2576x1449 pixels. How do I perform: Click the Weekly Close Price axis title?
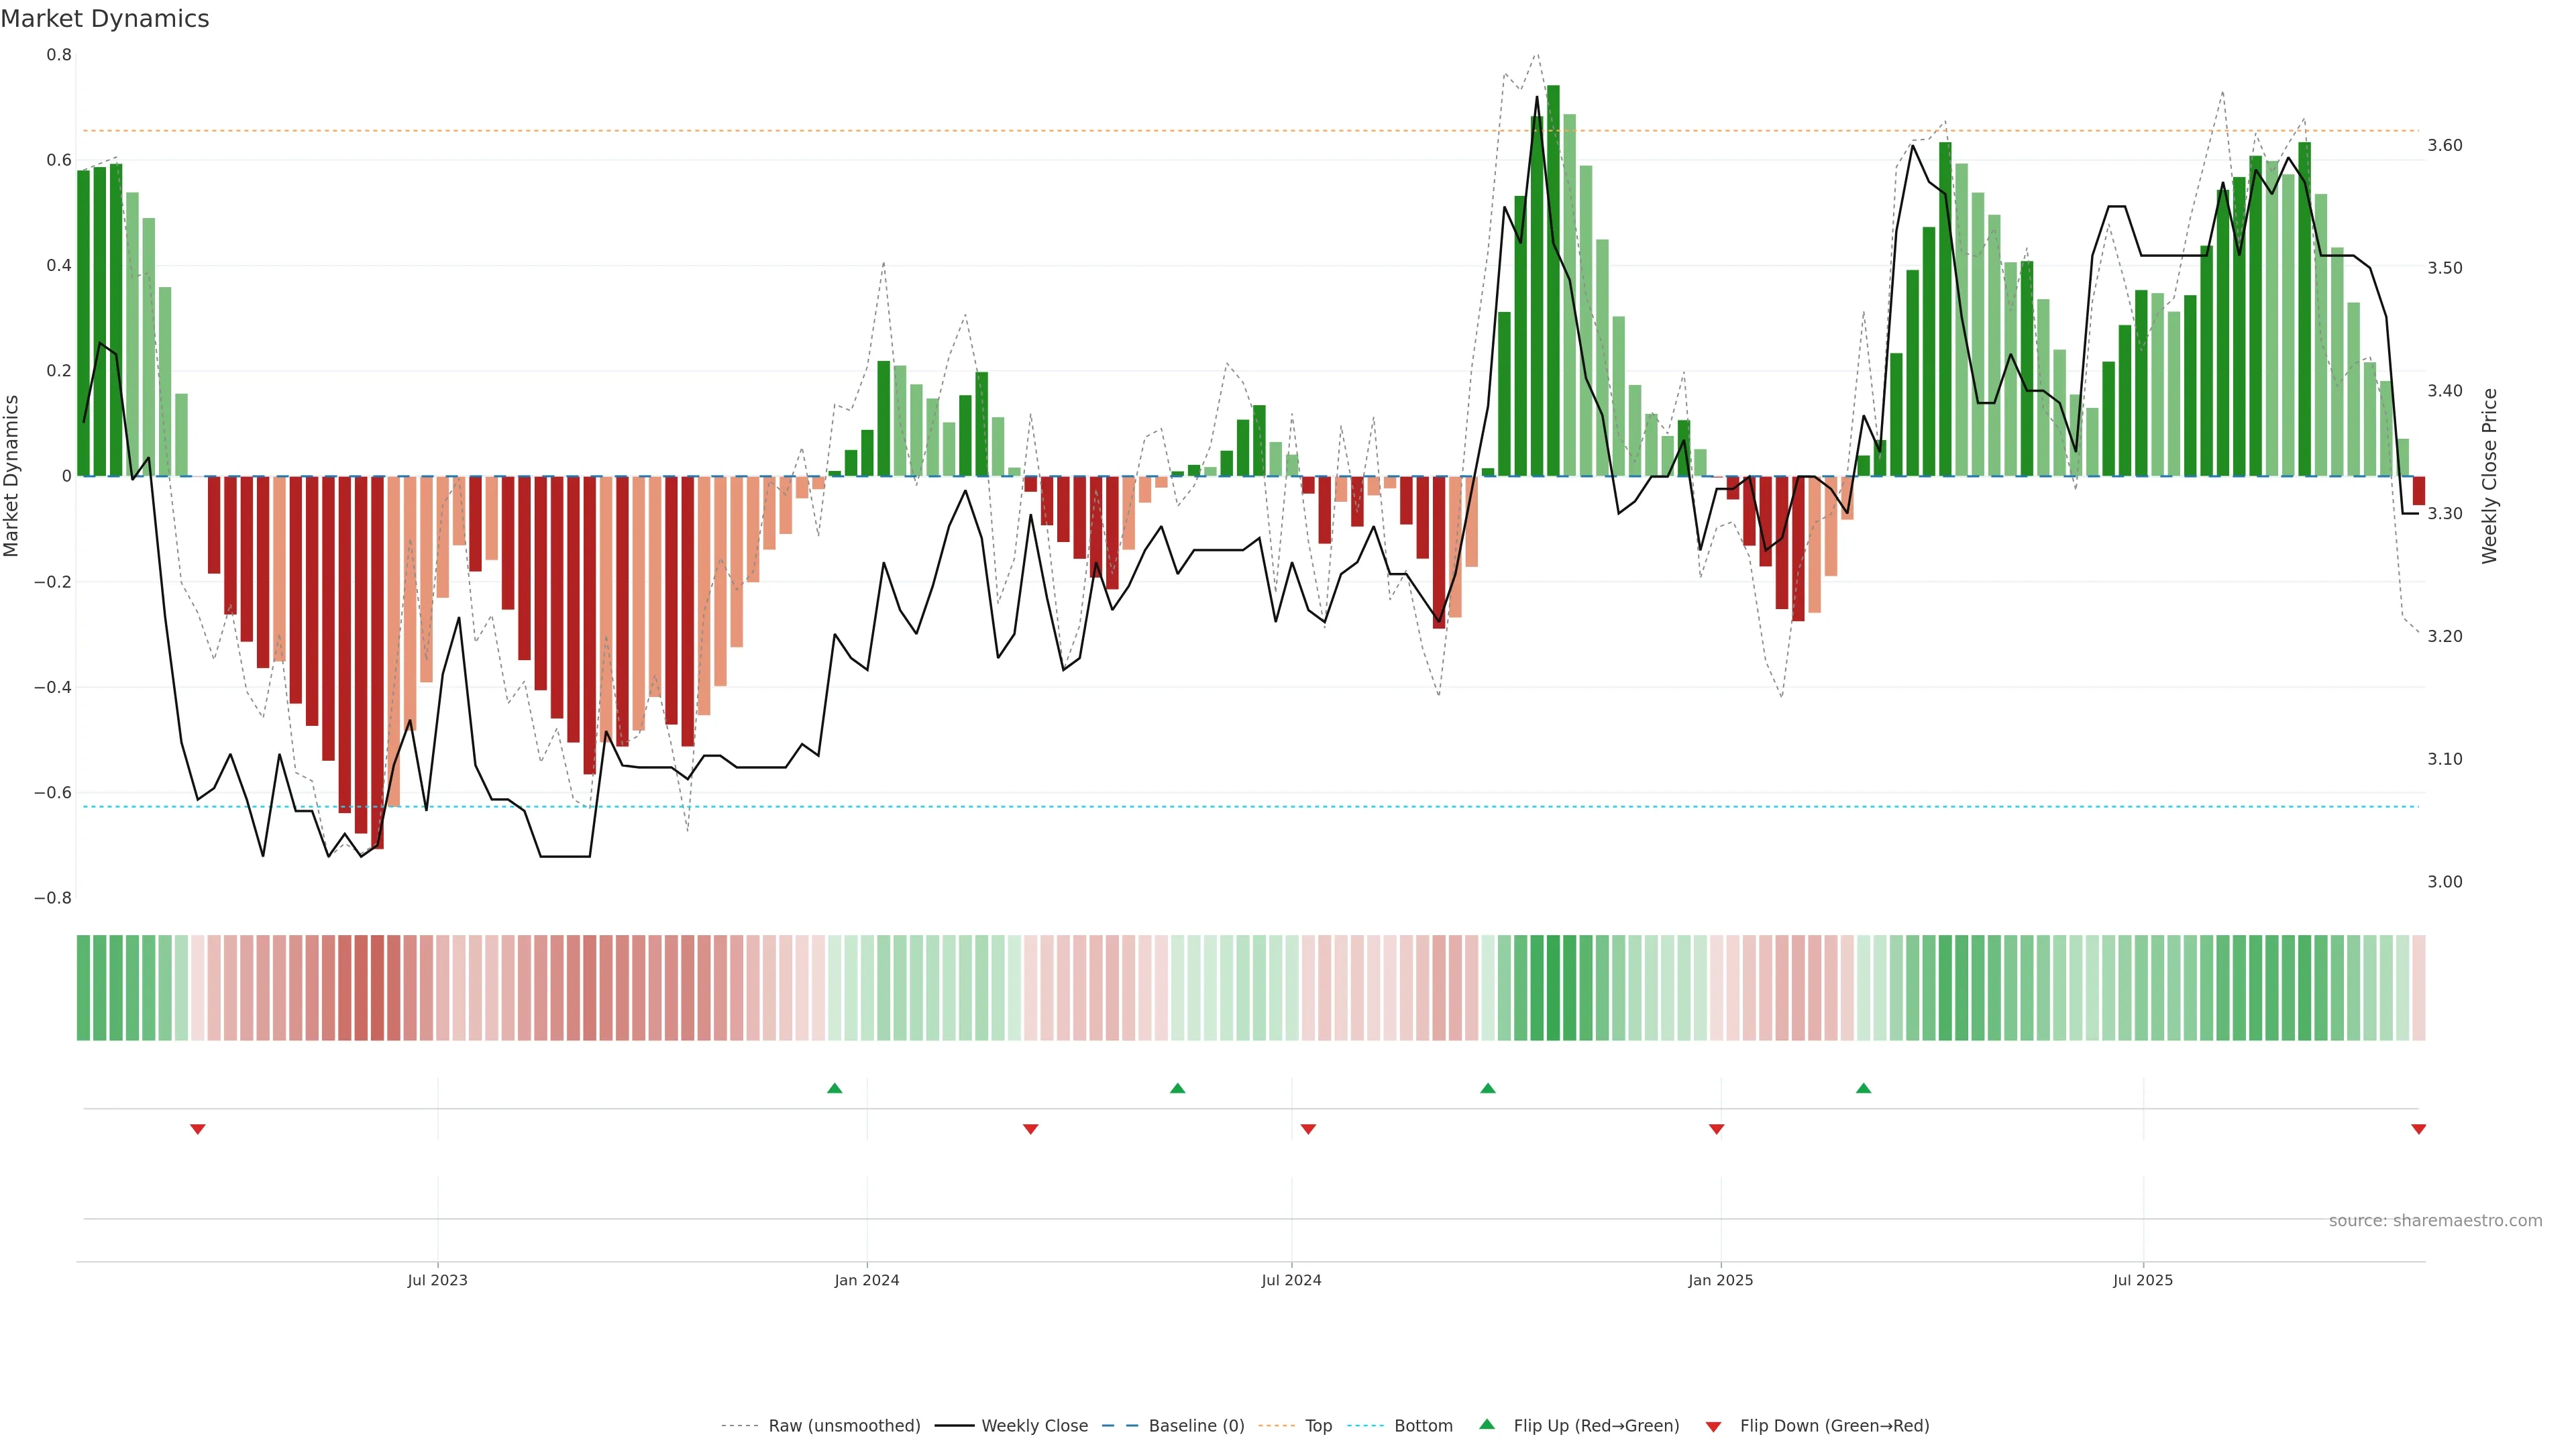click(x=2489, y=476)
